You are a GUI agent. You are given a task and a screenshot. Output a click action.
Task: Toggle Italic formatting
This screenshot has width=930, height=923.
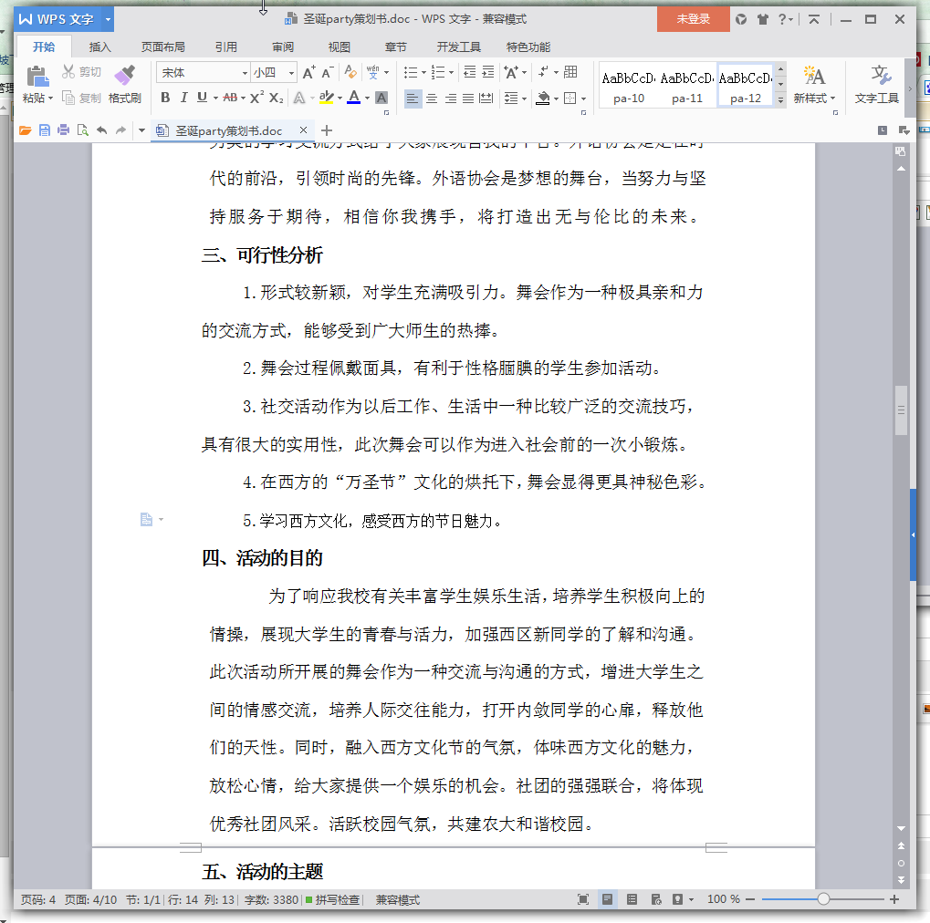pos(183,98)
